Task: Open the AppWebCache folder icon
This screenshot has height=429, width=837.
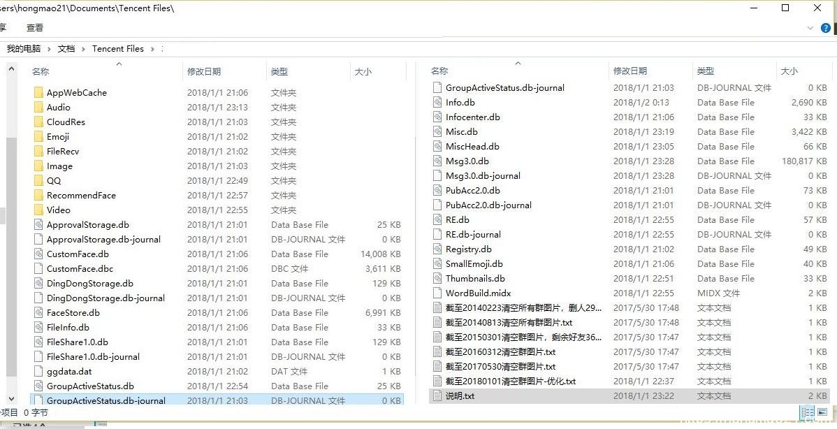Action: point(38,92)
